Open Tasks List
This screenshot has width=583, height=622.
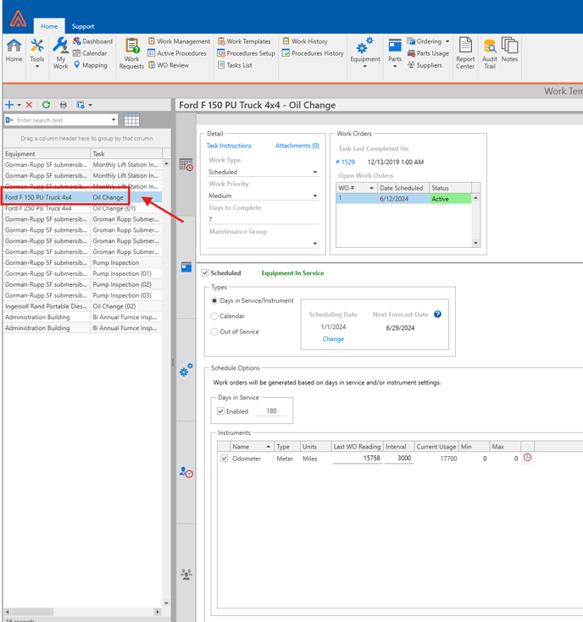pos(235,65)
